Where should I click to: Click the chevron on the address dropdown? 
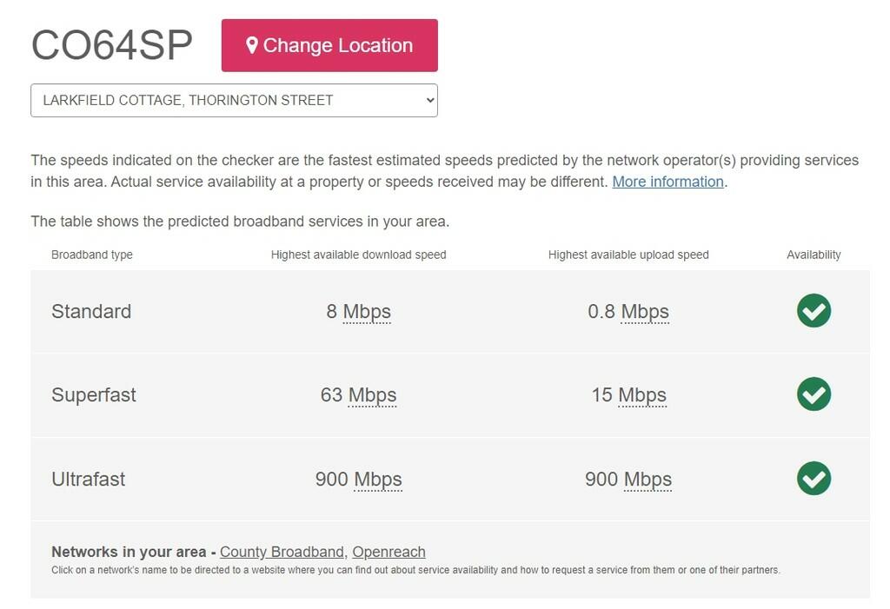tap(425, 100)
